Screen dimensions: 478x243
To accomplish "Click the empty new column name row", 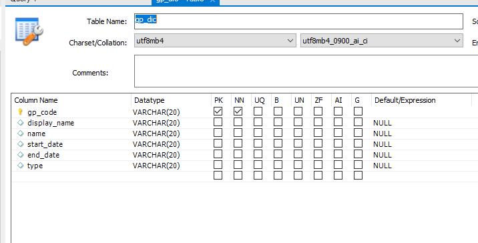I will point(71,176).
